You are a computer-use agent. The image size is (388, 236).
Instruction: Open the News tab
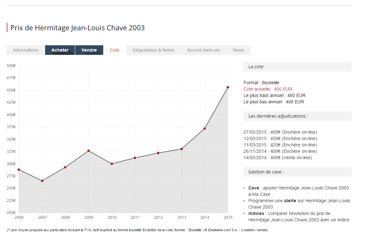(x=238, y=50)
